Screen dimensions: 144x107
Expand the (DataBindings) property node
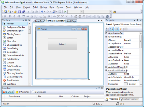point(106,37)
